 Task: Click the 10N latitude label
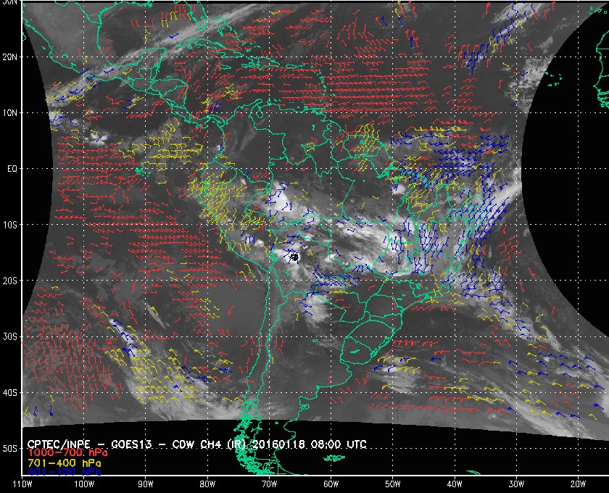10,113
